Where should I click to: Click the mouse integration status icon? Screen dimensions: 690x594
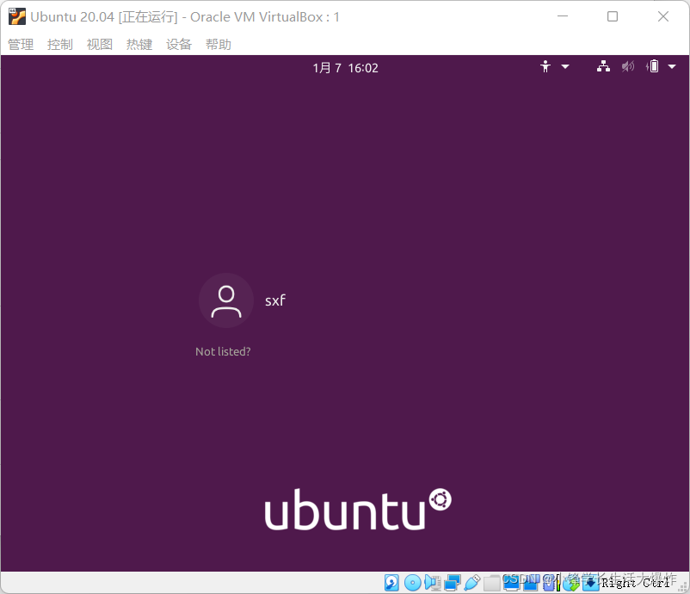pos(570,583)
